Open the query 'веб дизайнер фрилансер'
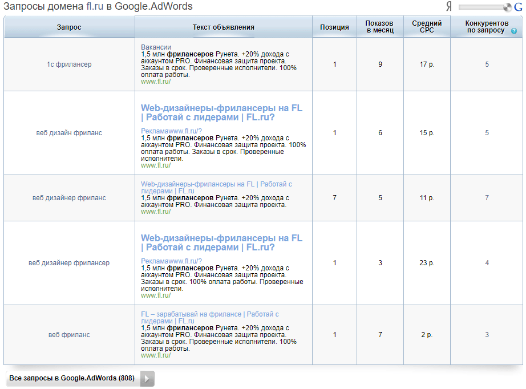Image resolution: width=526 pixels, height=389 pixels. pyautogui.click(x=69, y=263)
